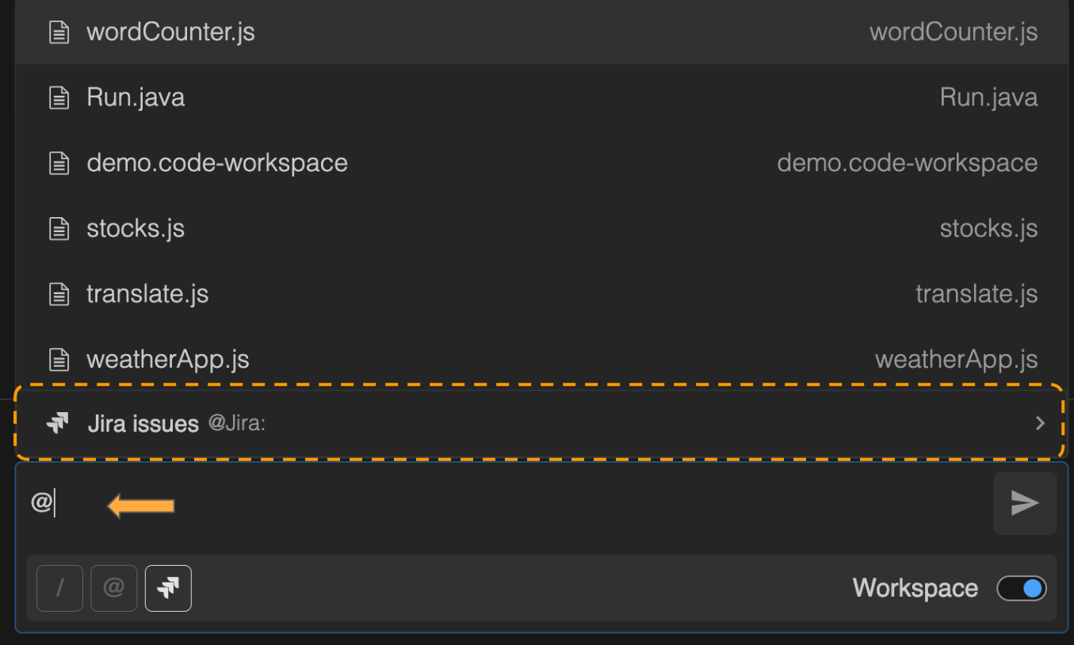Toggle the Workspace switch off

tap(1021, 589)
